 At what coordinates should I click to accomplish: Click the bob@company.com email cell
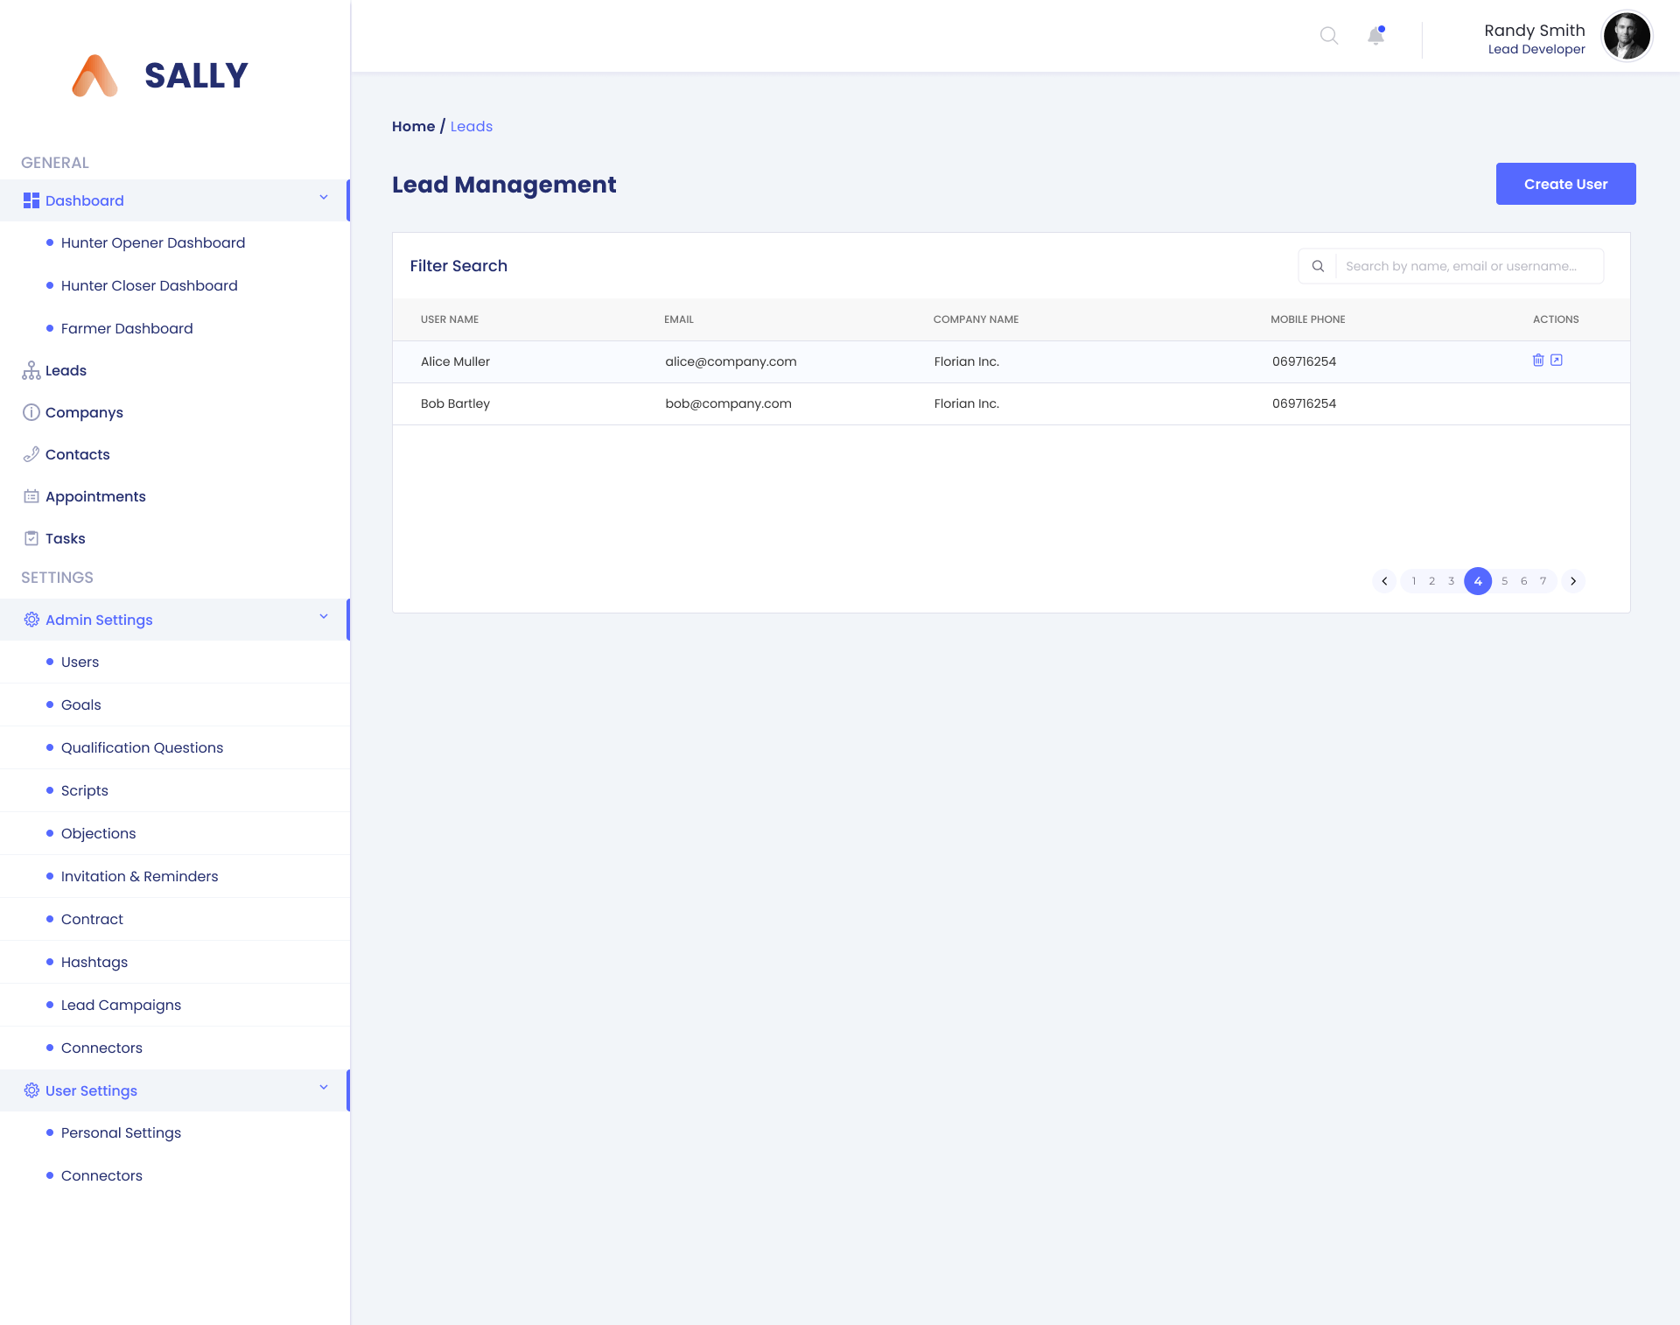pyautogui.click(x=728, y=403)
